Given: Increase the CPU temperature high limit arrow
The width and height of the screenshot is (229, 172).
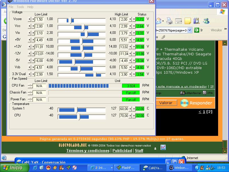Looking at the screenshot, I should [134, 116].
